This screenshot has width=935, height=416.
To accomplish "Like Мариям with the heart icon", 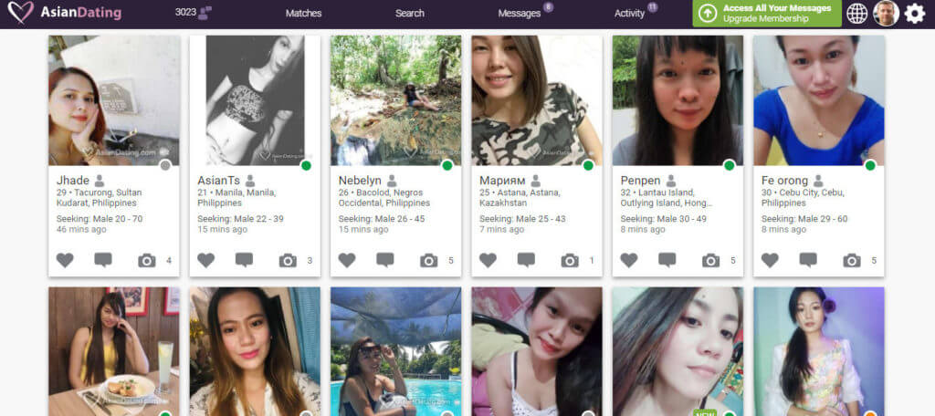I will (488, 260).
